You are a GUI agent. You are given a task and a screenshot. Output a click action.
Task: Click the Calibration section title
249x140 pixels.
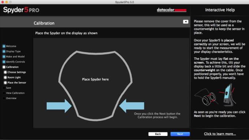[44, 23]
